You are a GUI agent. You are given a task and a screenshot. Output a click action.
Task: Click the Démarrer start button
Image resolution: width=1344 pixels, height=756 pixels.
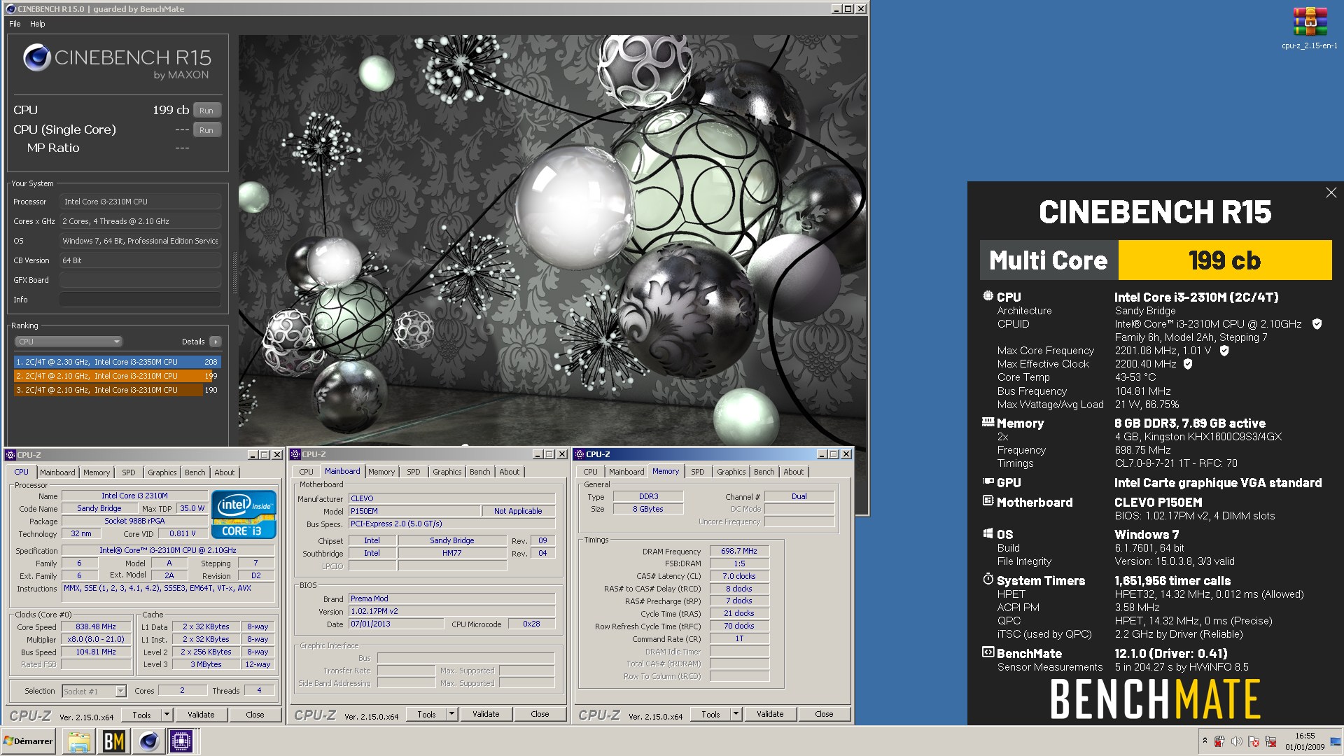(29, 741)
